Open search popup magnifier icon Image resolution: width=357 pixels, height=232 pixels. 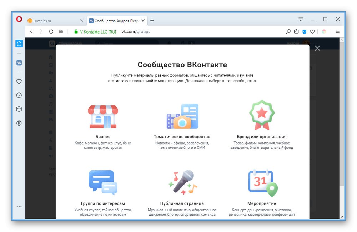(x=288, y=31)
